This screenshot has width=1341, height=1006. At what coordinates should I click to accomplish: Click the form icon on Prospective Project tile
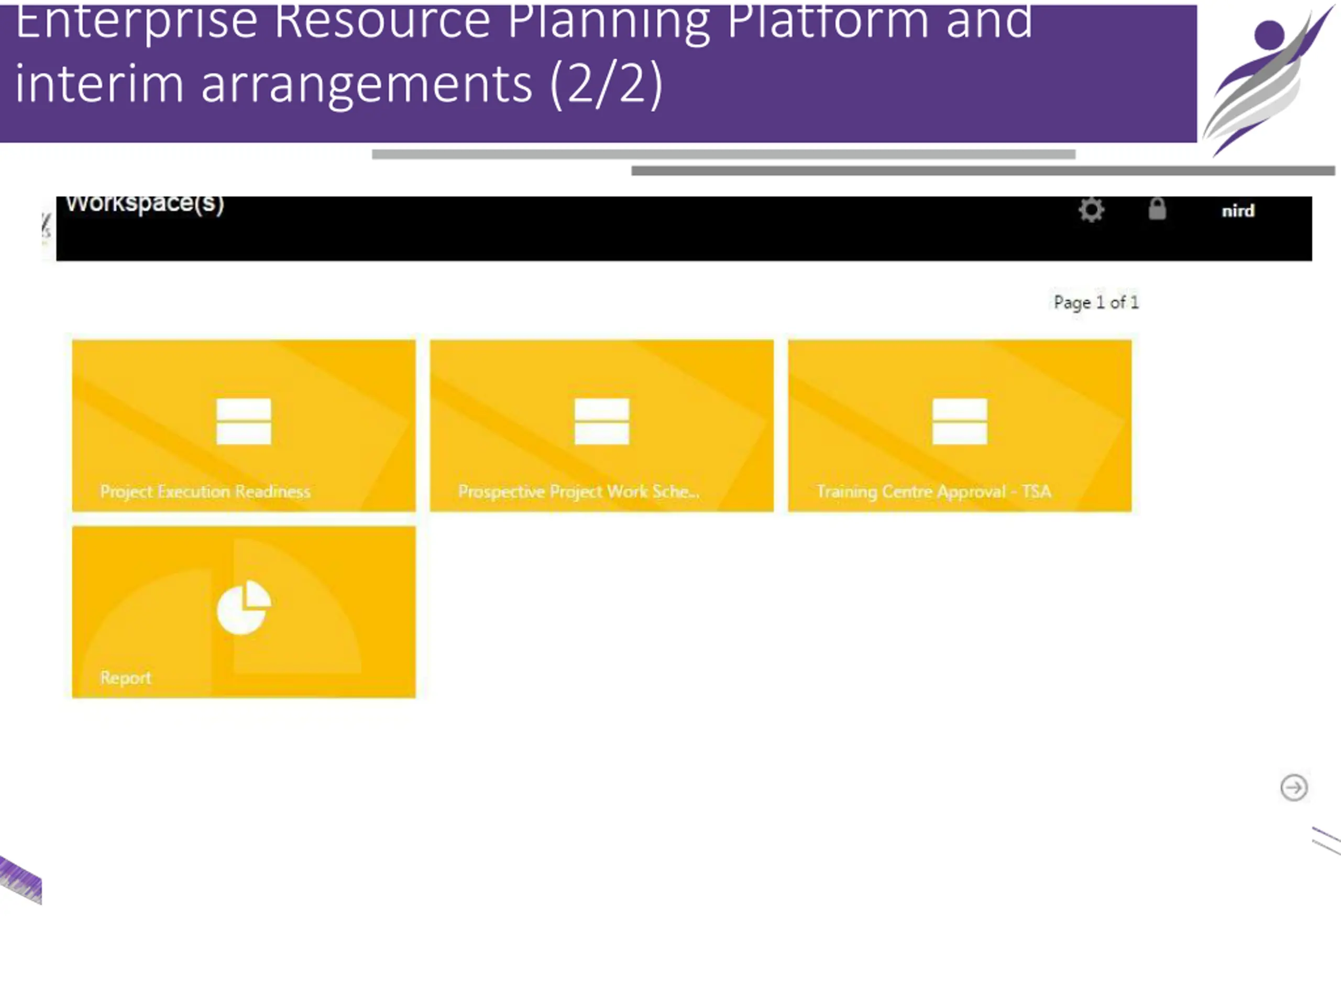602,421
